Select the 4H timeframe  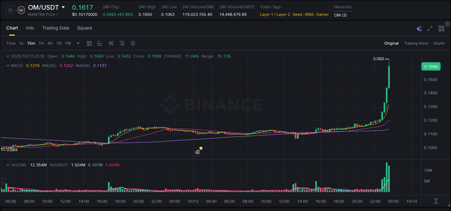[50, 43]
